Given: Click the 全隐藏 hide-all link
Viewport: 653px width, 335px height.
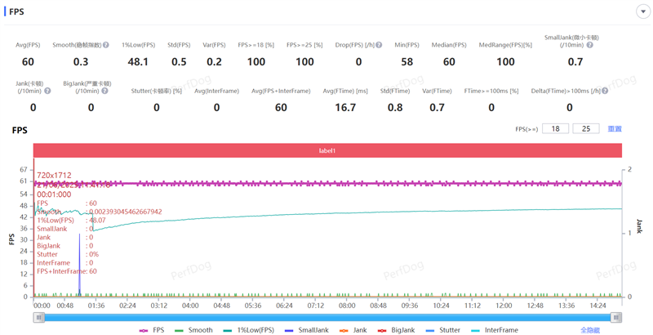Looking at the screenshot, I should coord(590,330).
